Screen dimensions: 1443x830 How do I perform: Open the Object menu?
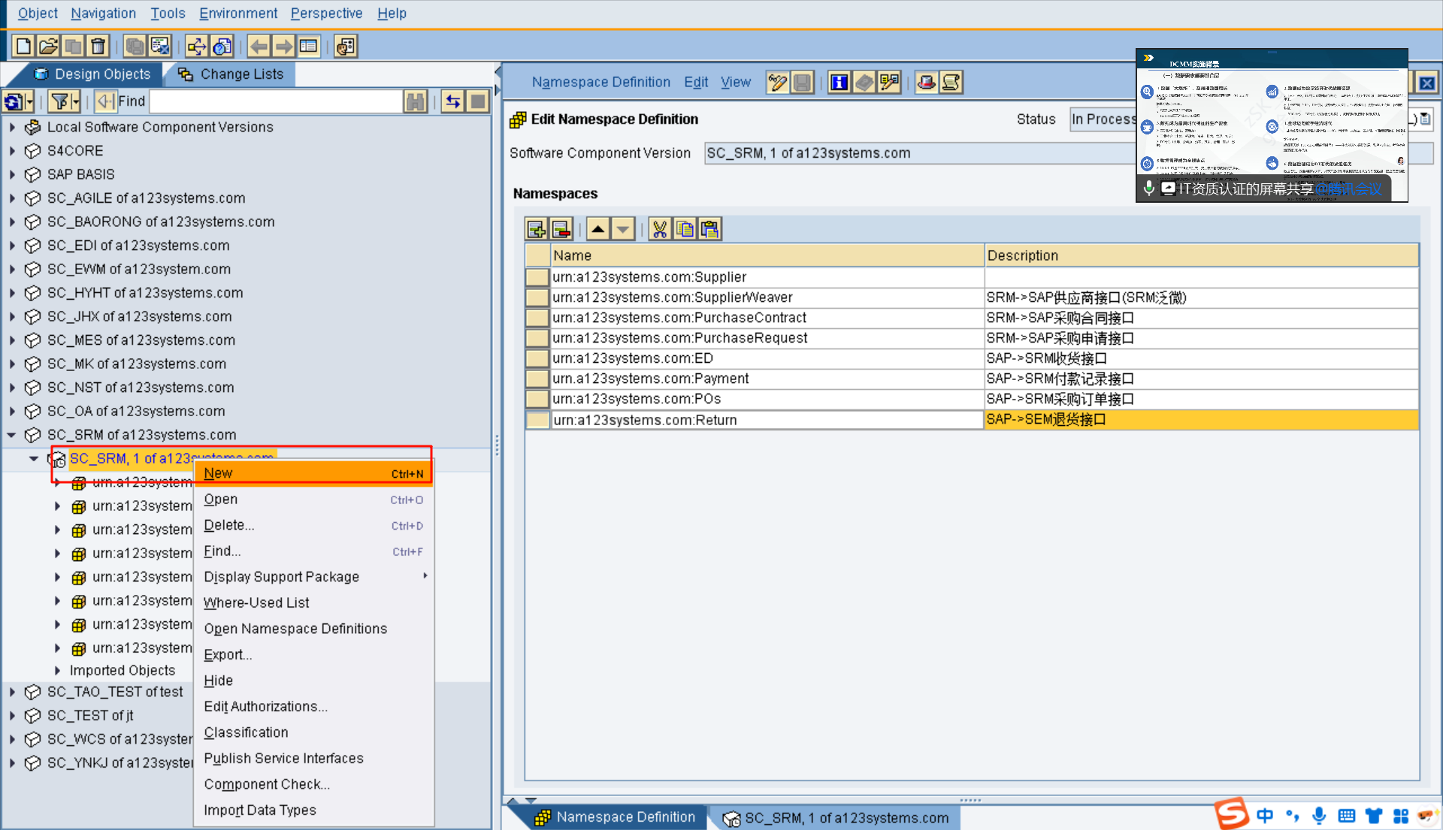38,14
